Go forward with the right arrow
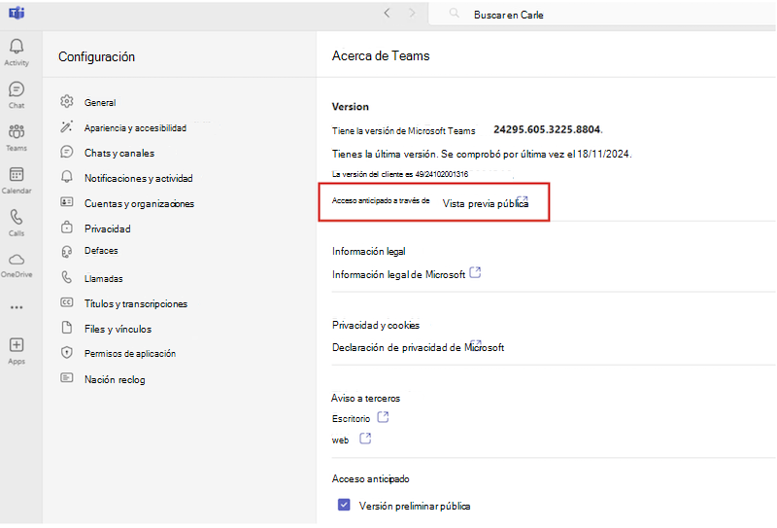This screenshot has height=528, width=777. pyautogui.click(x=412, y=14)
